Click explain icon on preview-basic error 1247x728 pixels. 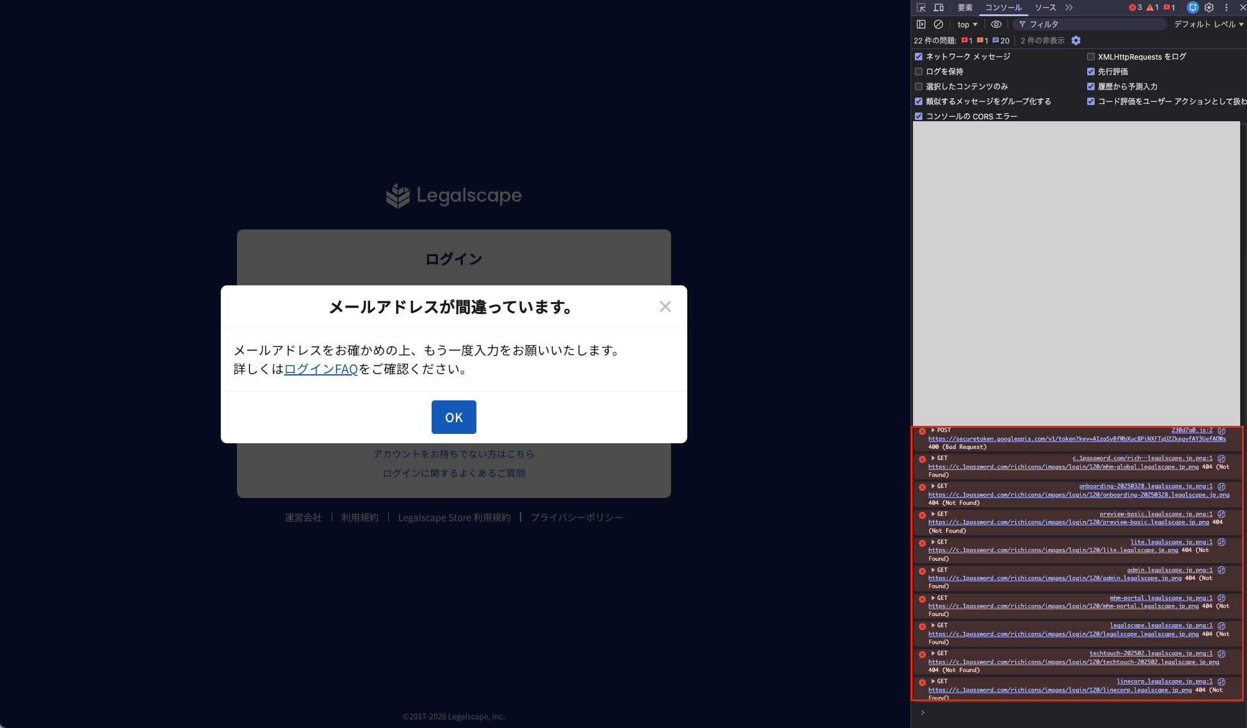point(1222,514)
